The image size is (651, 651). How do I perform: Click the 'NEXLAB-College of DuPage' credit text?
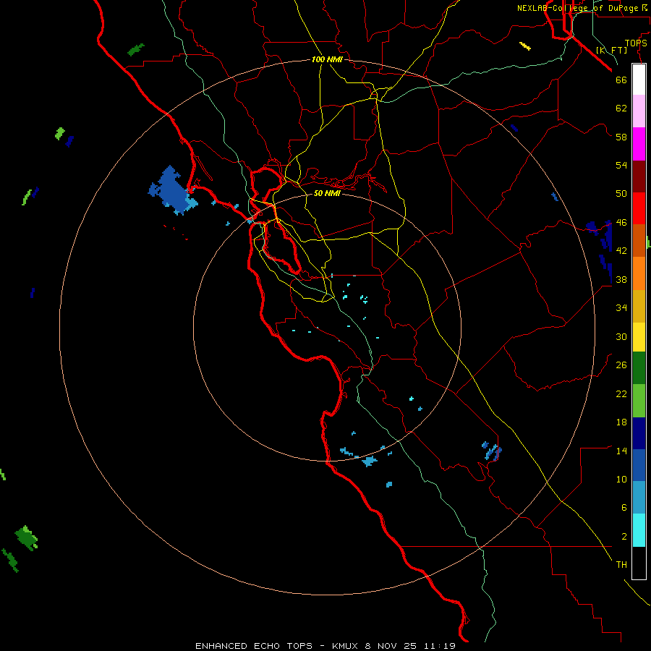coord(578,8)
